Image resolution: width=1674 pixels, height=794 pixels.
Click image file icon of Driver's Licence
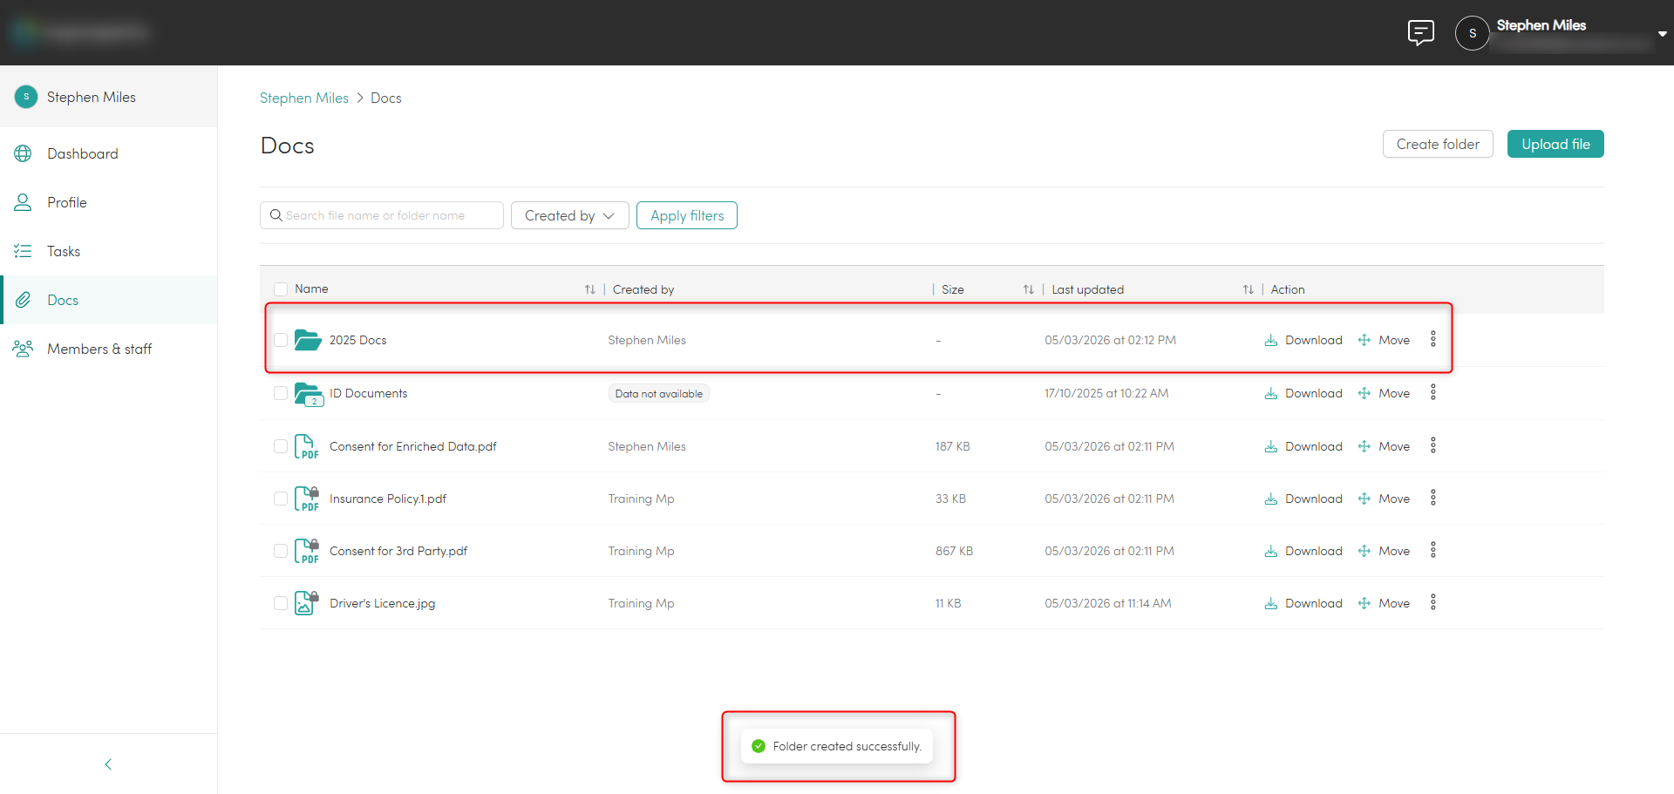pos(307,603)
